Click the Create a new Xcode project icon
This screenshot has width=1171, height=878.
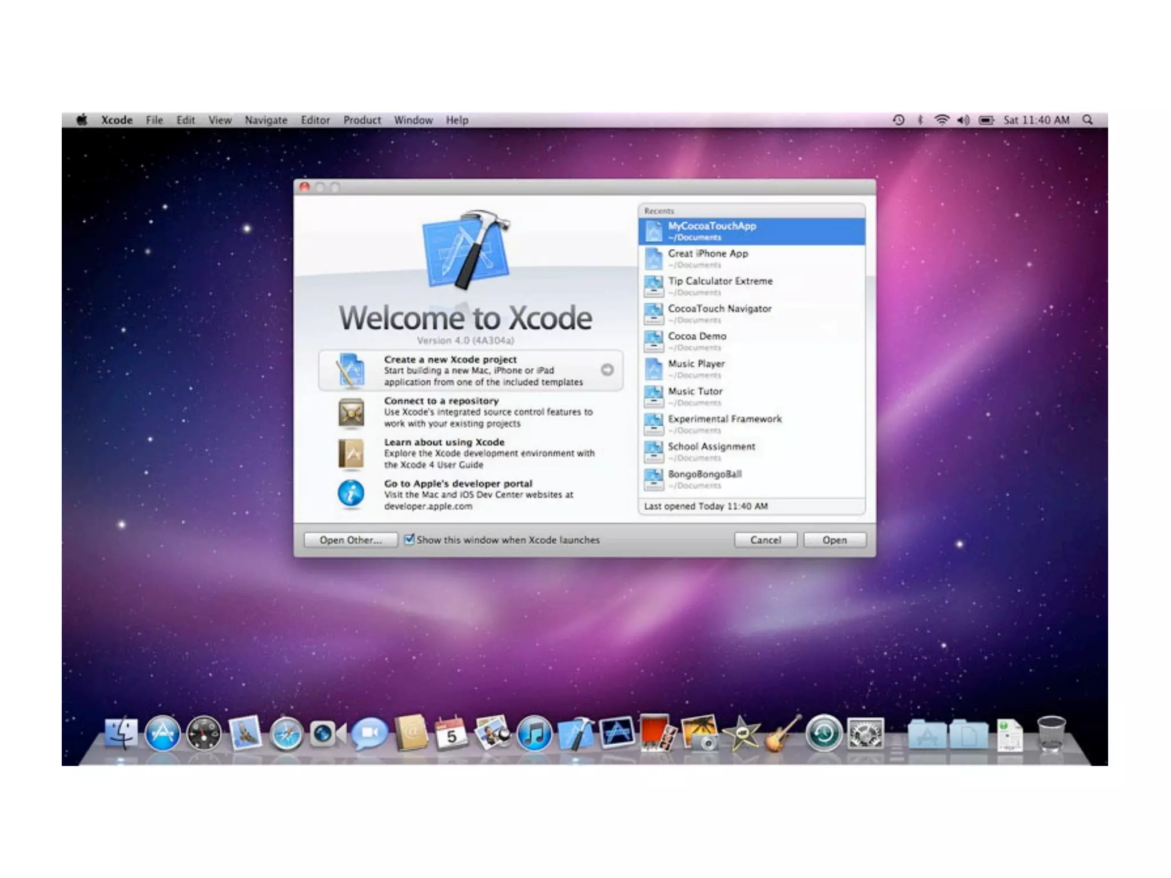click(x=350, y=370)
